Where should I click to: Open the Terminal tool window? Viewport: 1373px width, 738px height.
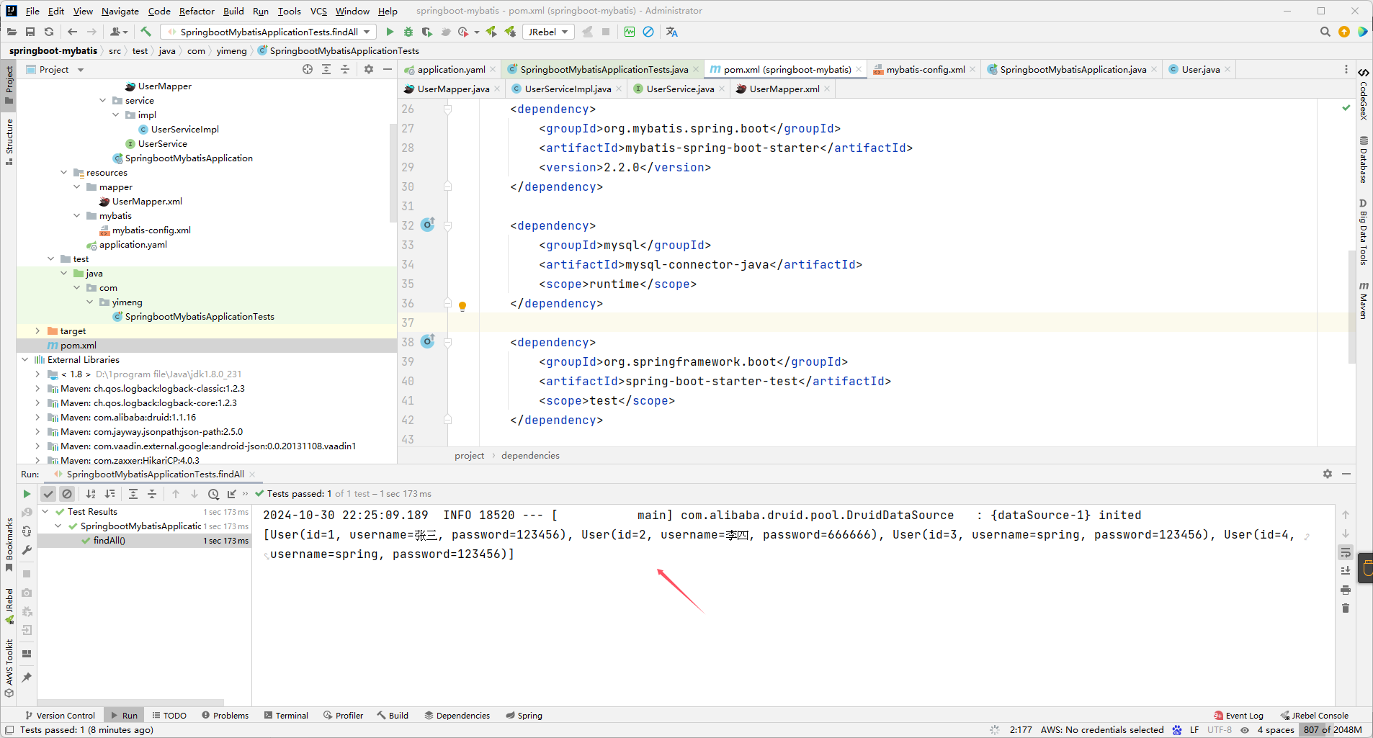pyautogui.click(x=286, y=716)
